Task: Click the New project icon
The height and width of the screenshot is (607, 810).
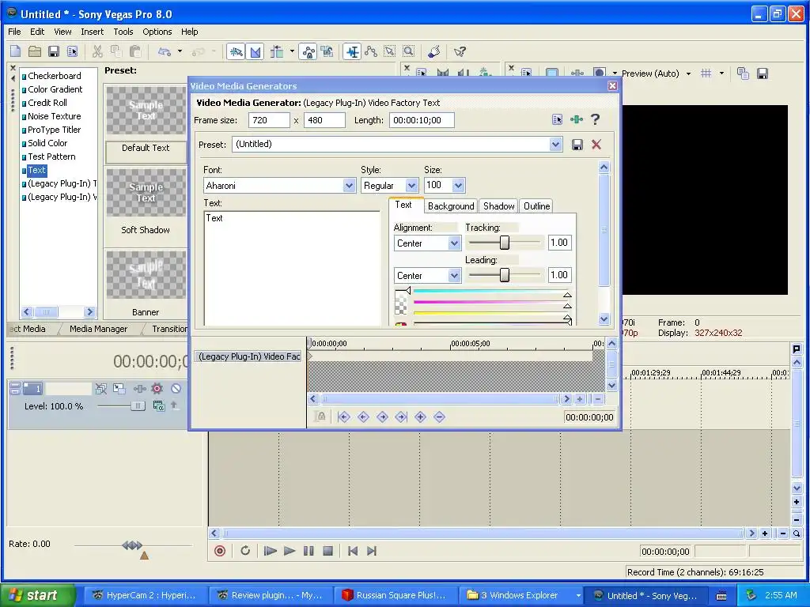Action: pyautogui.click(x=16, y=51)
